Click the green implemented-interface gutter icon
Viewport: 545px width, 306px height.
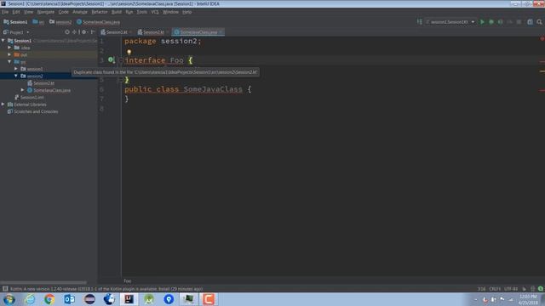tap(111, 60)
